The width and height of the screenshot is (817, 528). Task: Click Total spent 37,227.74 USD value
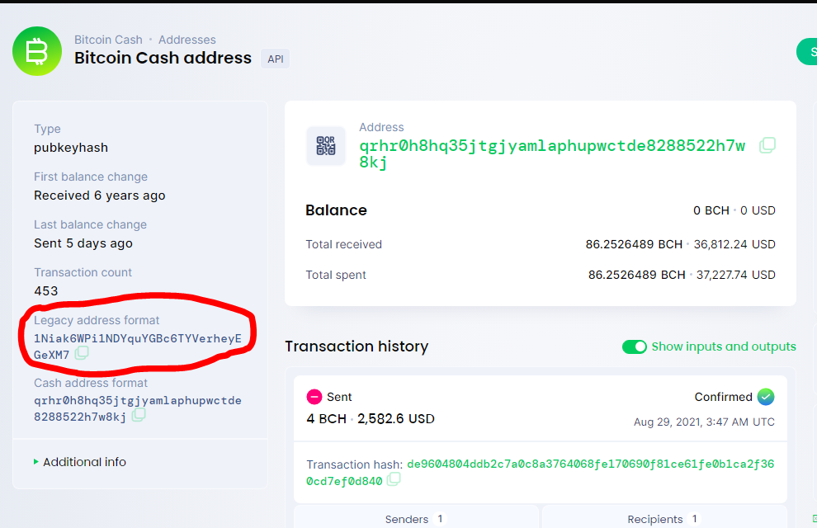[x=736, y=275]
